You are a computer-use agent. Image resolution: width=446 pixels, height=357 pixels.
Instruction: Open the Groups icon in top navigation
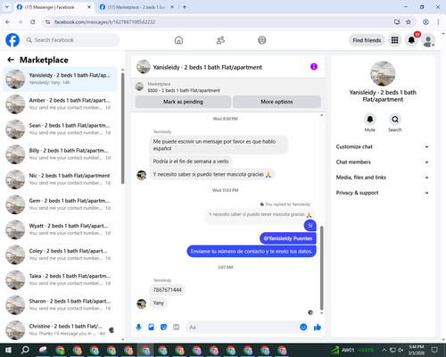point(262,40)
